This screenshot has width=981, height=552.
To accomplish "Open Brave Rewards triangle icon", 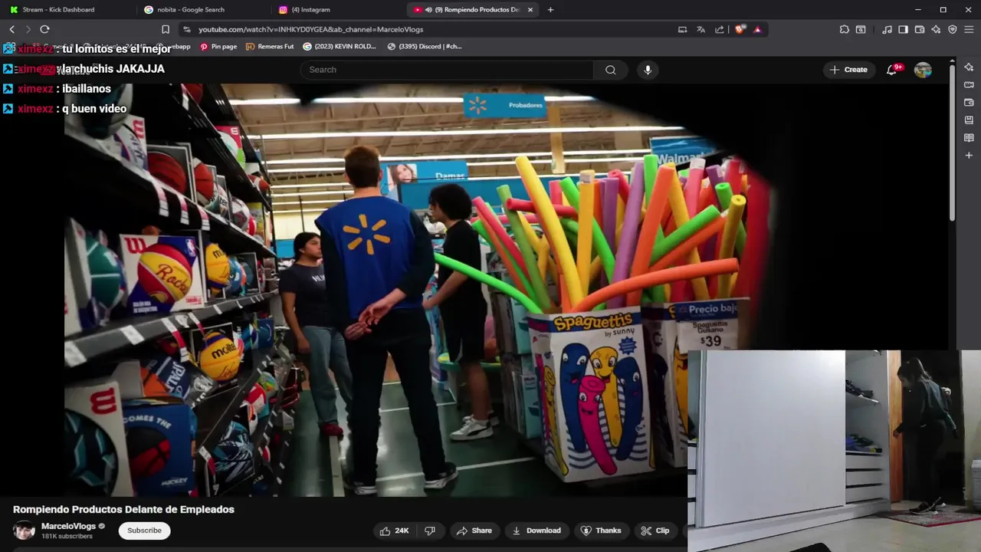I will click(757, 29).
